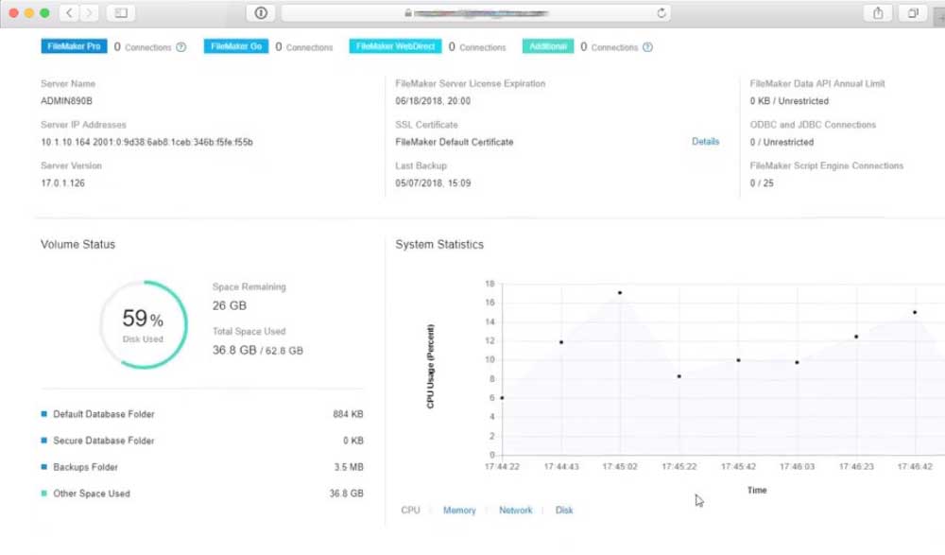Switch to the CPU statistics tab
945x555 pixels.
point(410,511)
